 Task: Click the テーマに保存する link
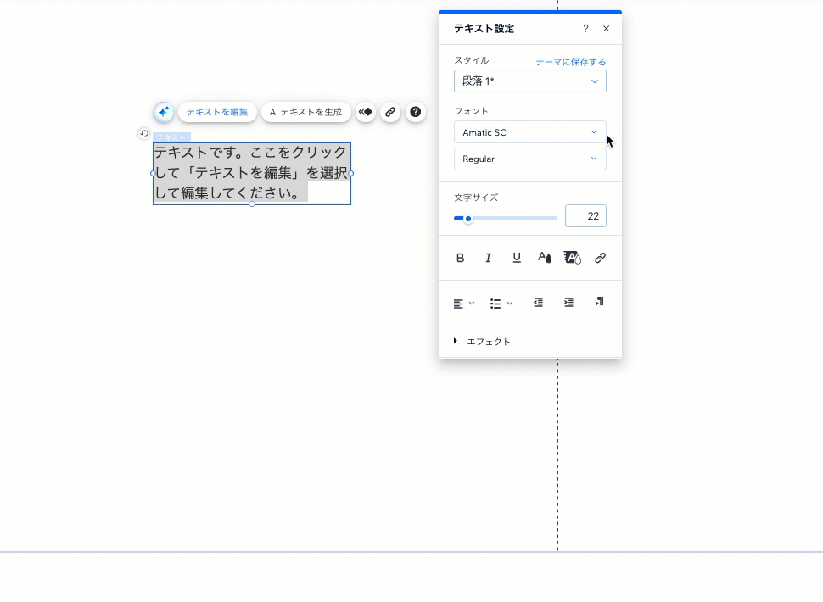[x=570, y=62]
